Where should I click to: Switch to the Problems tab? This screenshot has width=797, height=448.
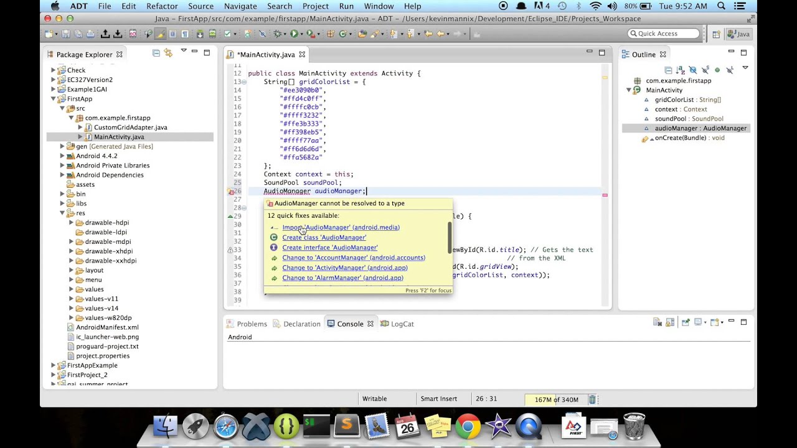click(247, 324)
